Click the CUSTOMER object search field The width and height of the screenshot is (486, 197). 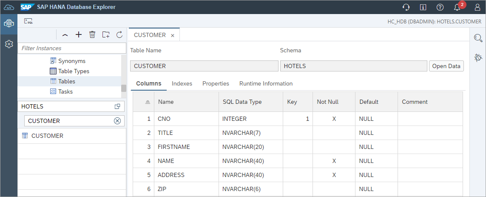click(x=74, y=121)
